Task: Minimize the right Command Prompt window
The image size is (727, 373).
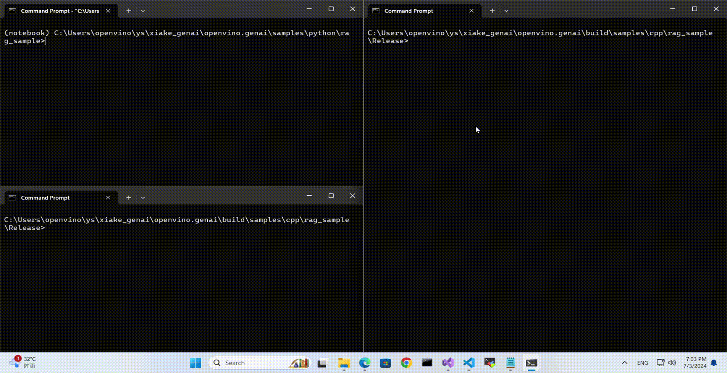Action: (x=673, y=9)
